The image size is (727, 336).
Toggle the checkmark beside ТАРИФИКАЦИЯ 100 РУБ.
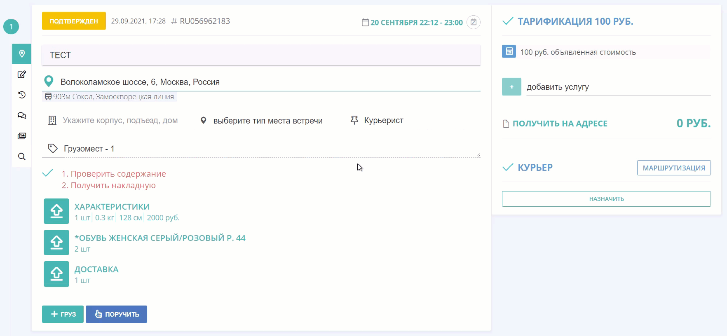coord(508,21)
